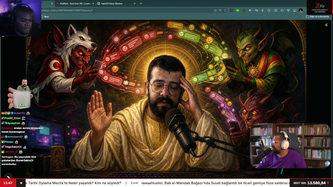This screenshot has width=333, height=187.
Task: Click the Zio BURAKSAKINOL discount banner
Action: pos(319,7)
